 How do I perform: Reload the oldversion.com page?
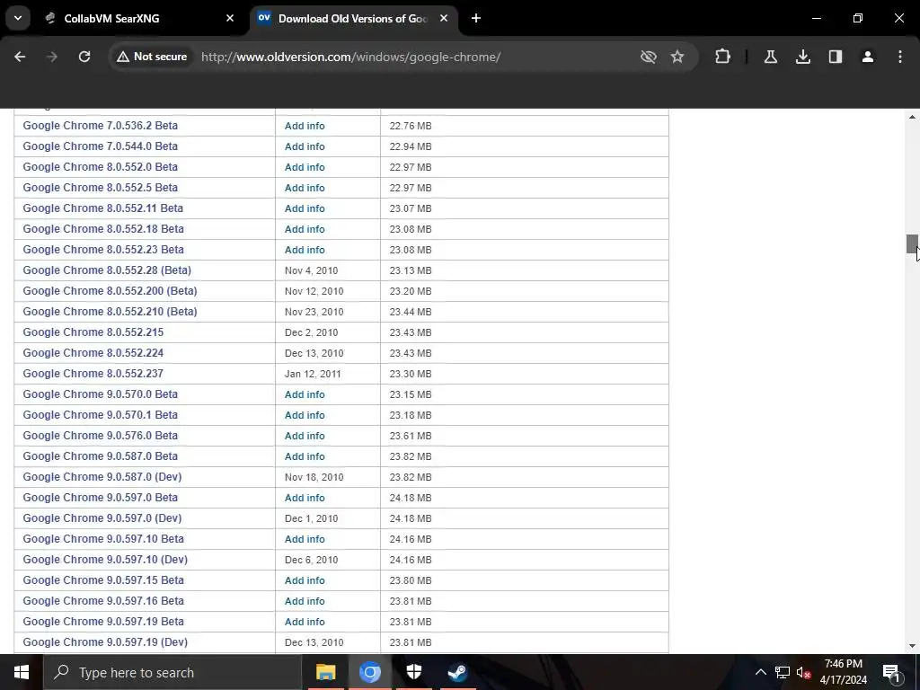tap(84, 57)
